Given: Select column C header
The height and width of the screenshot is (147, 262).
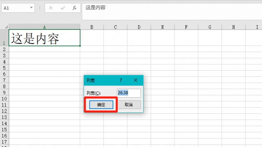Looking at the screenshot, I should point(115,27).
